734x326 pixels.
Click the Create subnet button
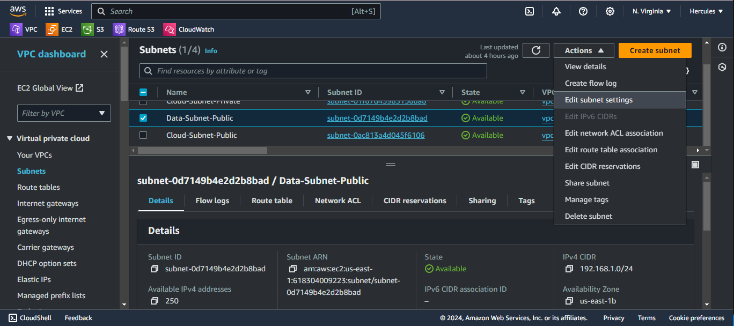pos(655,50)
